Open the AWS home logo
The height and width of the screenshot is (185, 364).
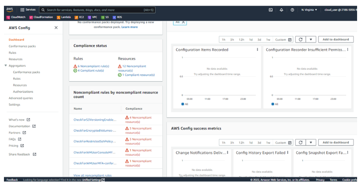coord(10,9)
